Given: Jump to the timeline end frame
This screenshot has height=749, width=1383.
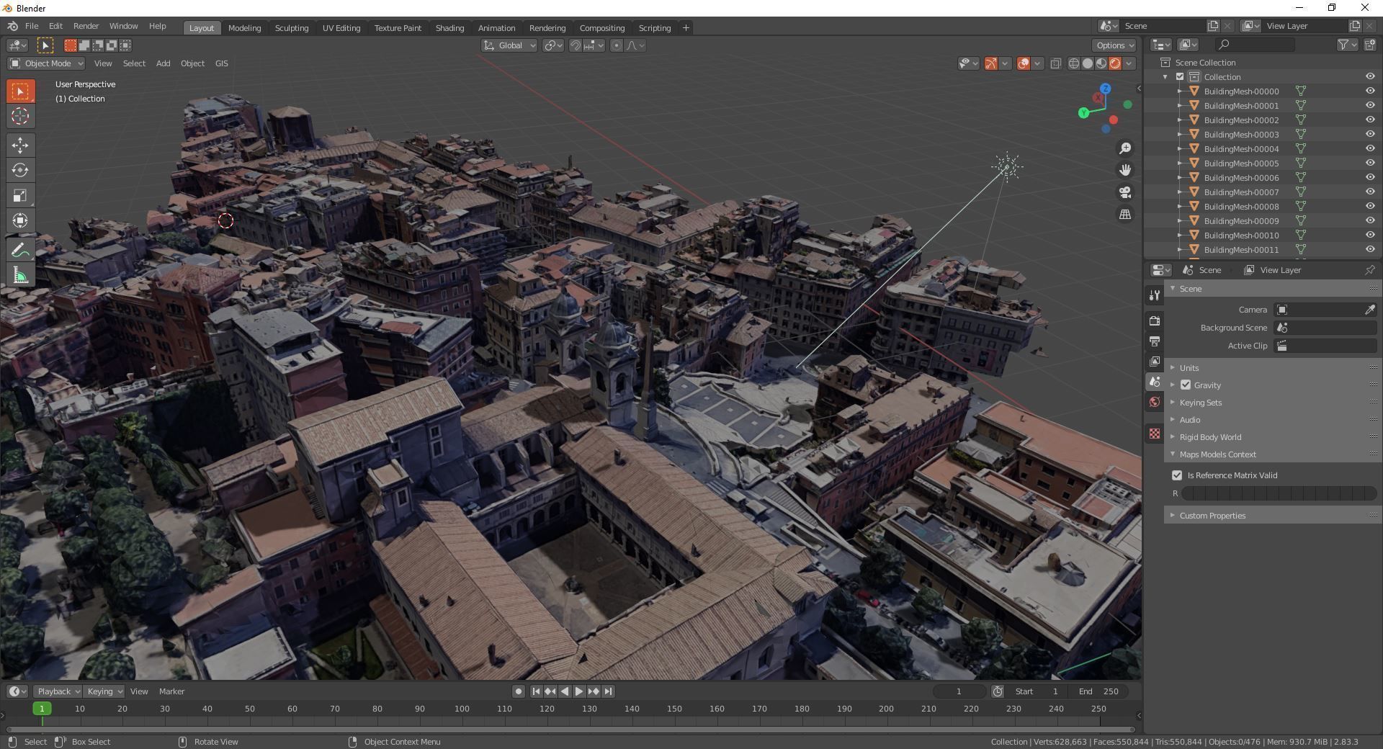Looking at the screenshot, I should coord(609,691).
